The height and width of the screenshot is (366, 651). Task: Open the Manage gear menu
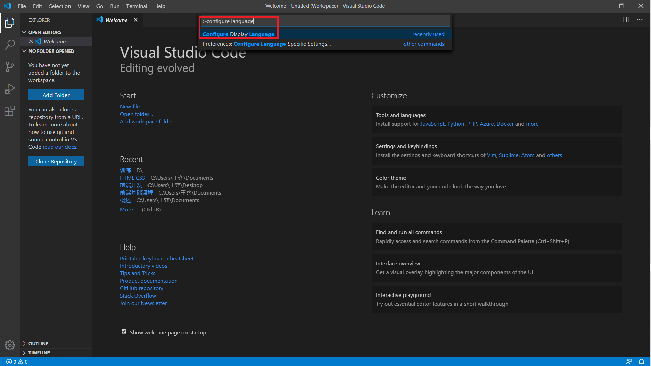coord(10,345)
